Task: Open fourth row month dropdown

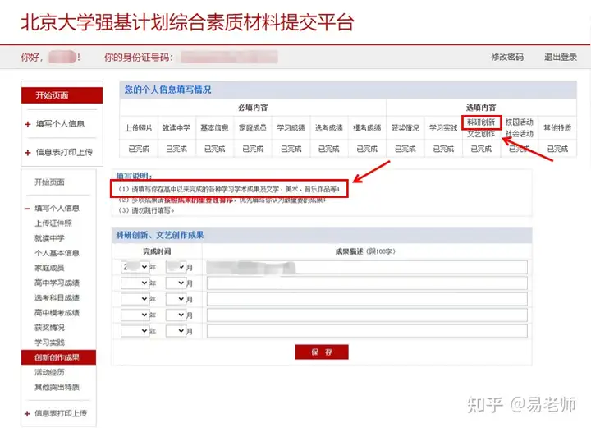Action: [176, 315]
